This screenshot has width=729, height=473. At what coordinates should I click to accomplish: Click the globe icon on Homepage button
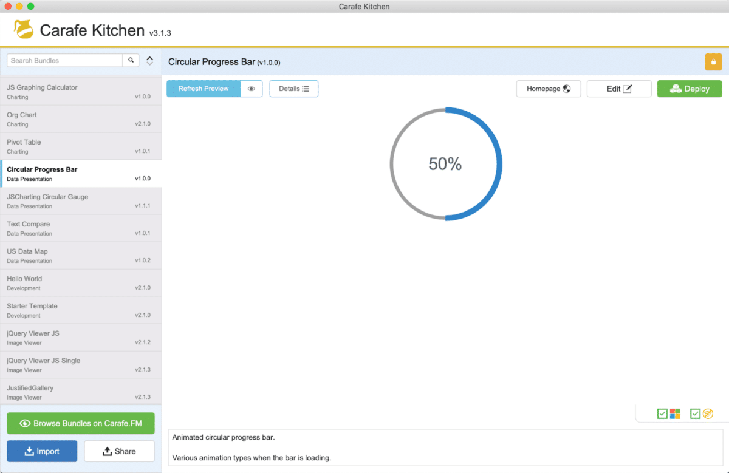566,88
